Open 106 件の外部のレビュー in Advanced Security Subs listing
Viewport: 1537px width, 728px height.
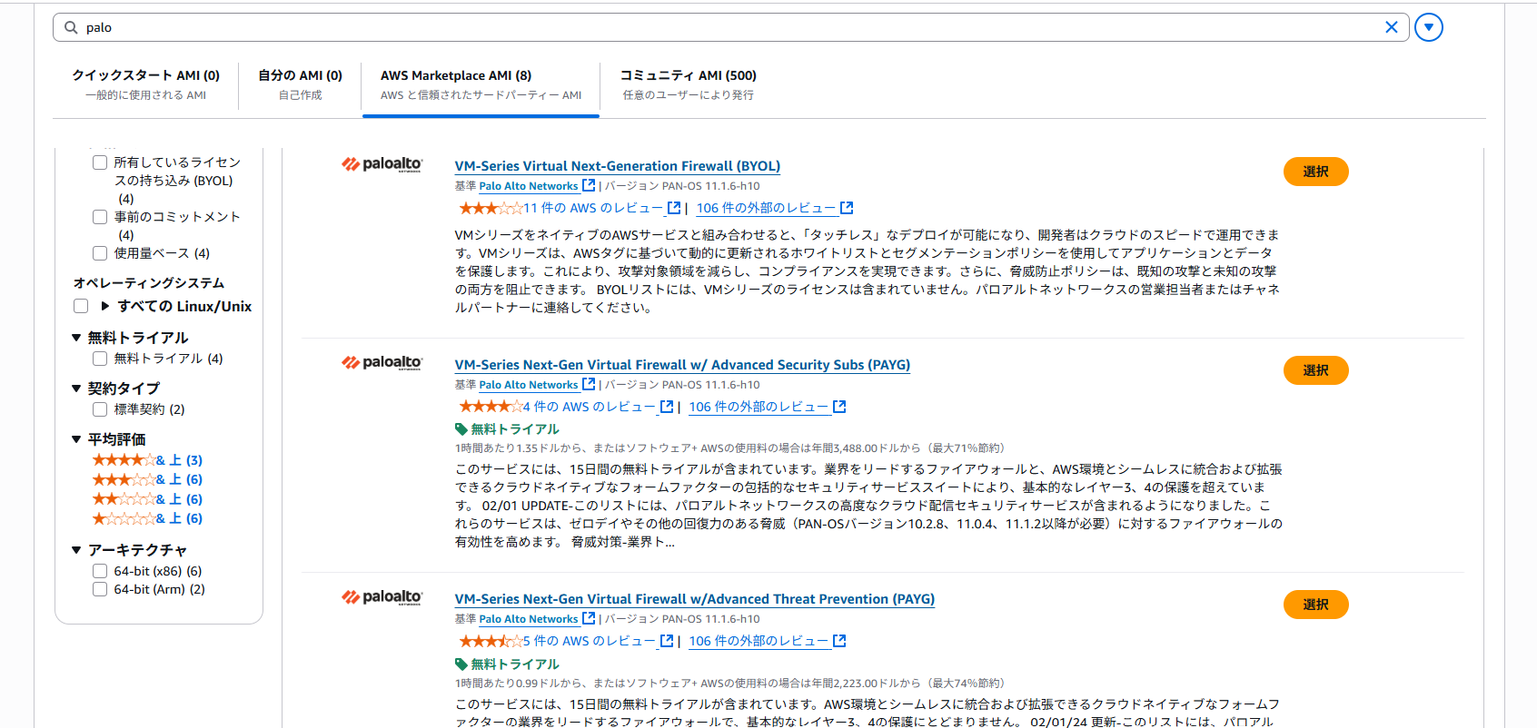[759, 407]
